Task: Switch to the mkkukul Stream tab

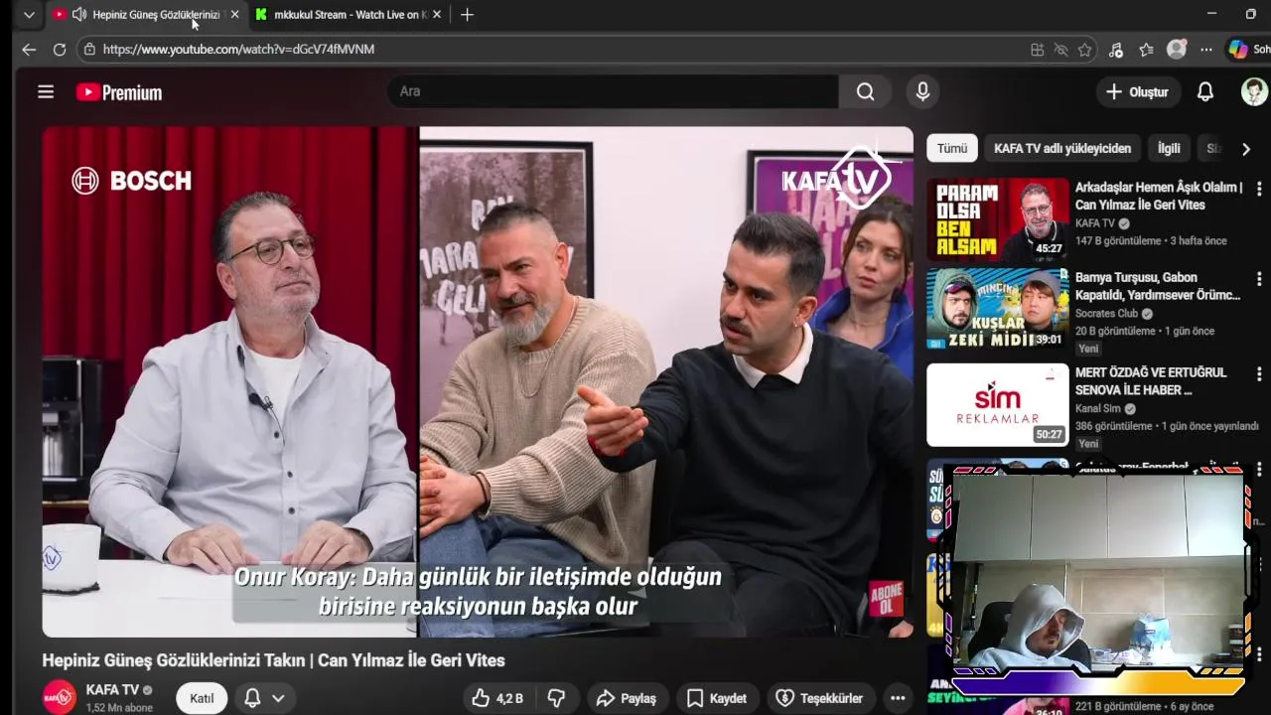Action: pos(348,15)
